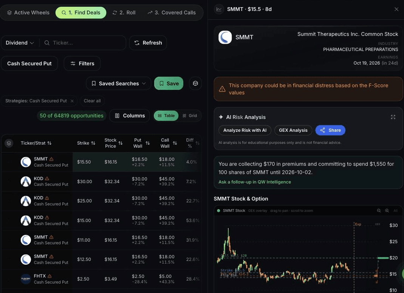Save the current search
Image resolution: width=404 pixels, height=293 pixels.
(x=169, y=83)
